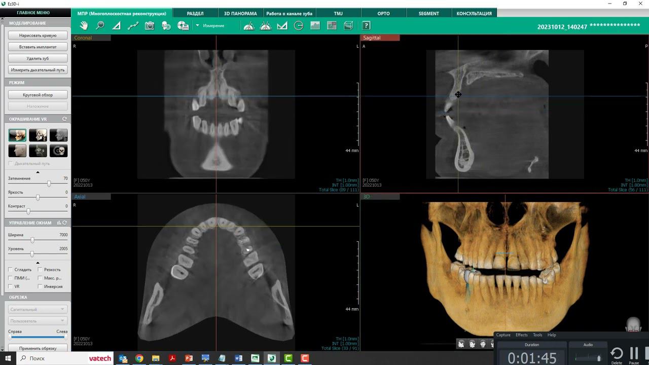Adjust the Контраст slider
Viewport: 649px width, 365px height.
[x=28, y=211]
